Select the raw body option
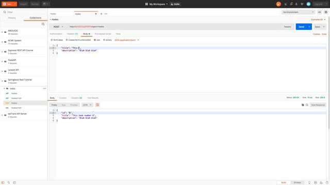The image size is (330, 185). click(x=97, y=40)
